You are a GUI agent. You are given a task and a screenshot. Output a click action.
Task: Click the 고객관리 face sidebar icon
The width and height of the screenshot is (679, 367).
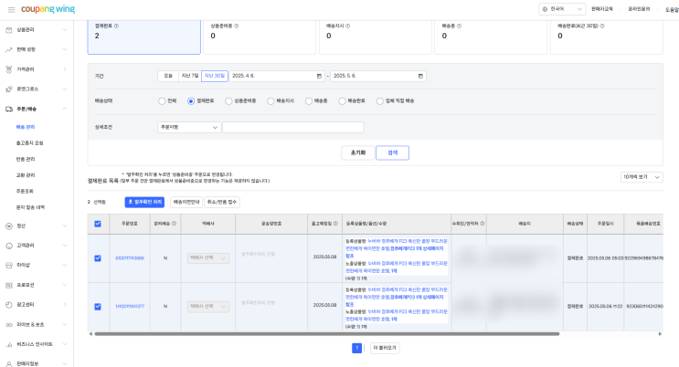(x=8, y=246)
